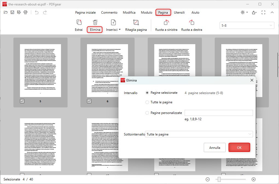Confirm deletion by clicking OK
The width and height of the screenshot is (279, 184).
(239, 147)
